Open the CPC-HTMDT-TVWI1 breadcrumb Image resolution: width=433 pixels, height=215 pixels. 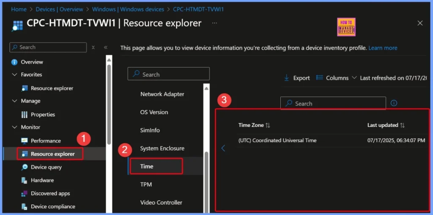[198, 9]
